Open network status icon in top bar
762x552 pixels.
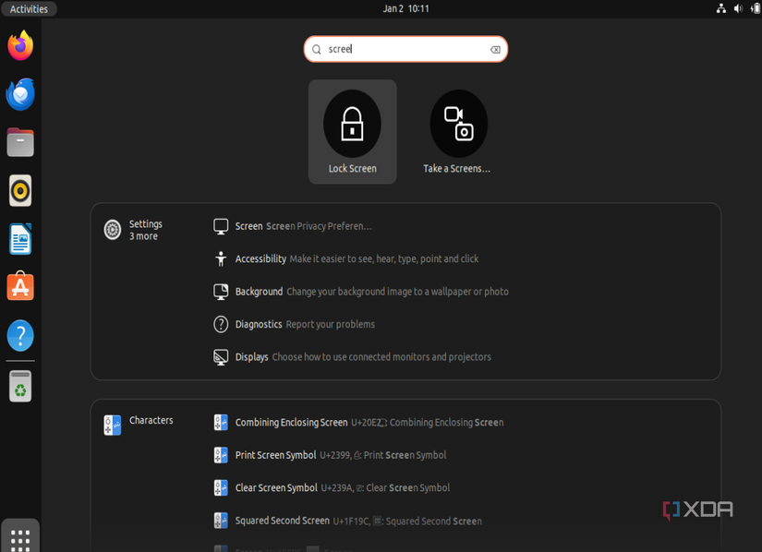tap(721, 8)
